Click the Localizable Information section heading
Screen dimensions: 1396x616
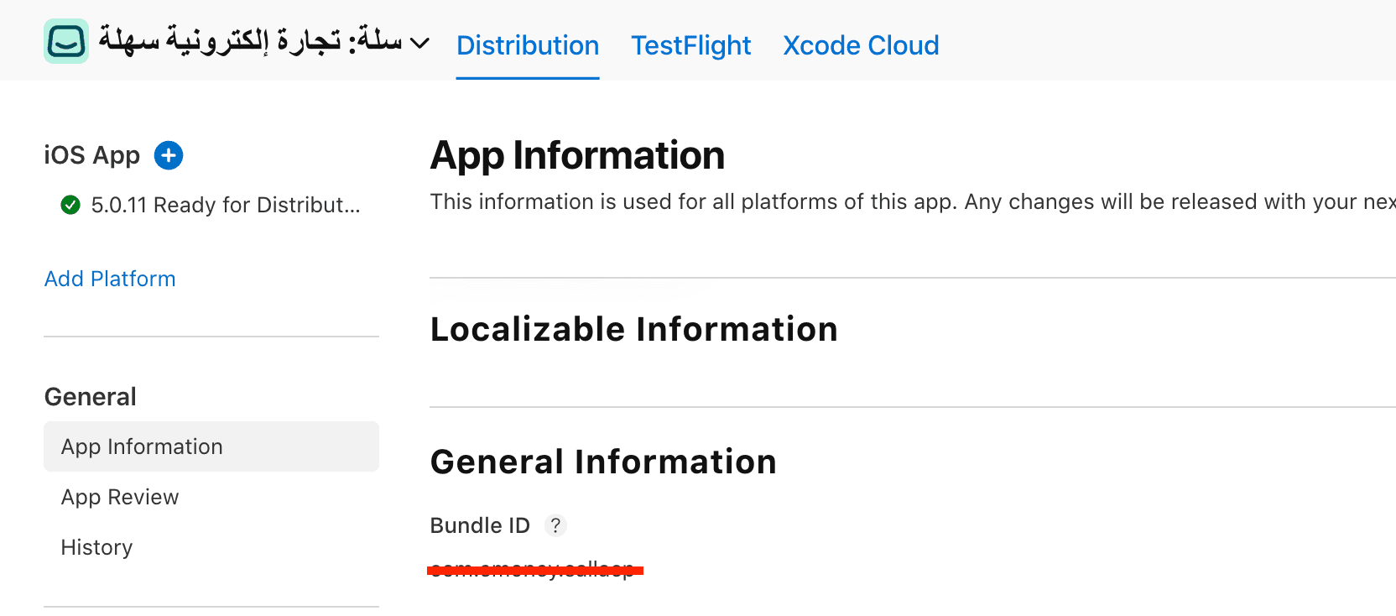[633, 329]
